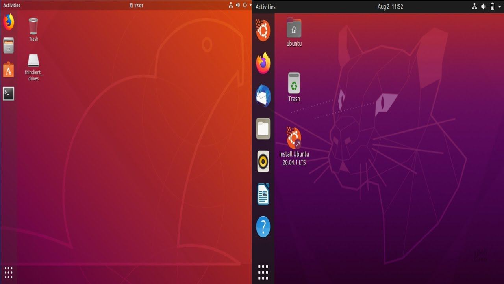Screen dimensions: 504x284
Task: Click the power icon in the top bar
Action: coord(245,5)
